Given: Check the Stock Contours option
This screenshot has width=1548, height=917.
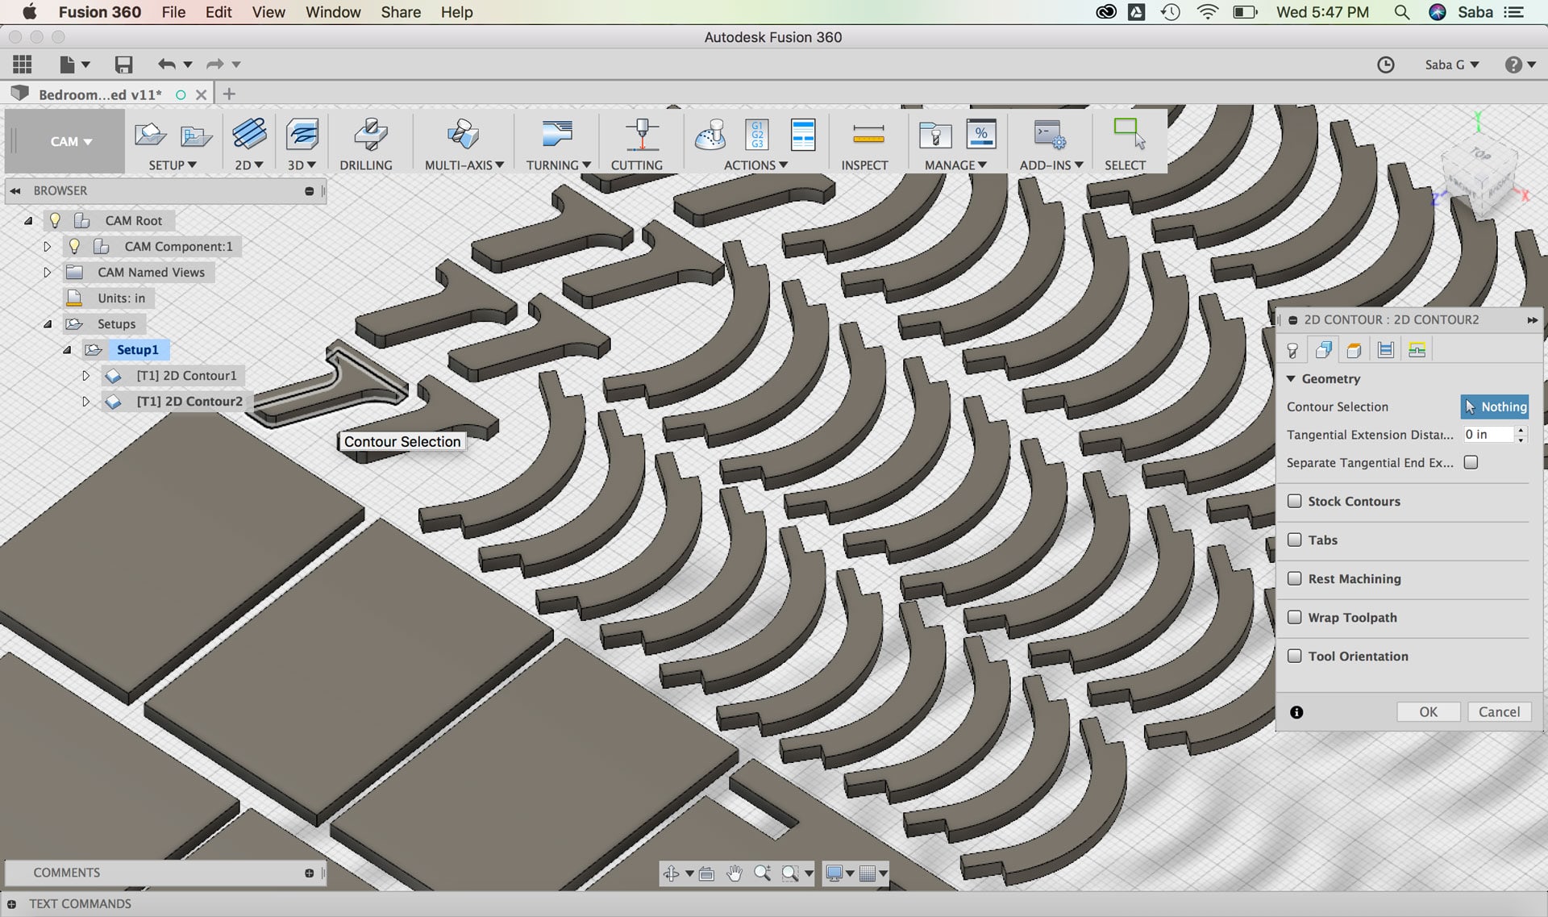Looking at the screenshot, I should pos(1295,501).
